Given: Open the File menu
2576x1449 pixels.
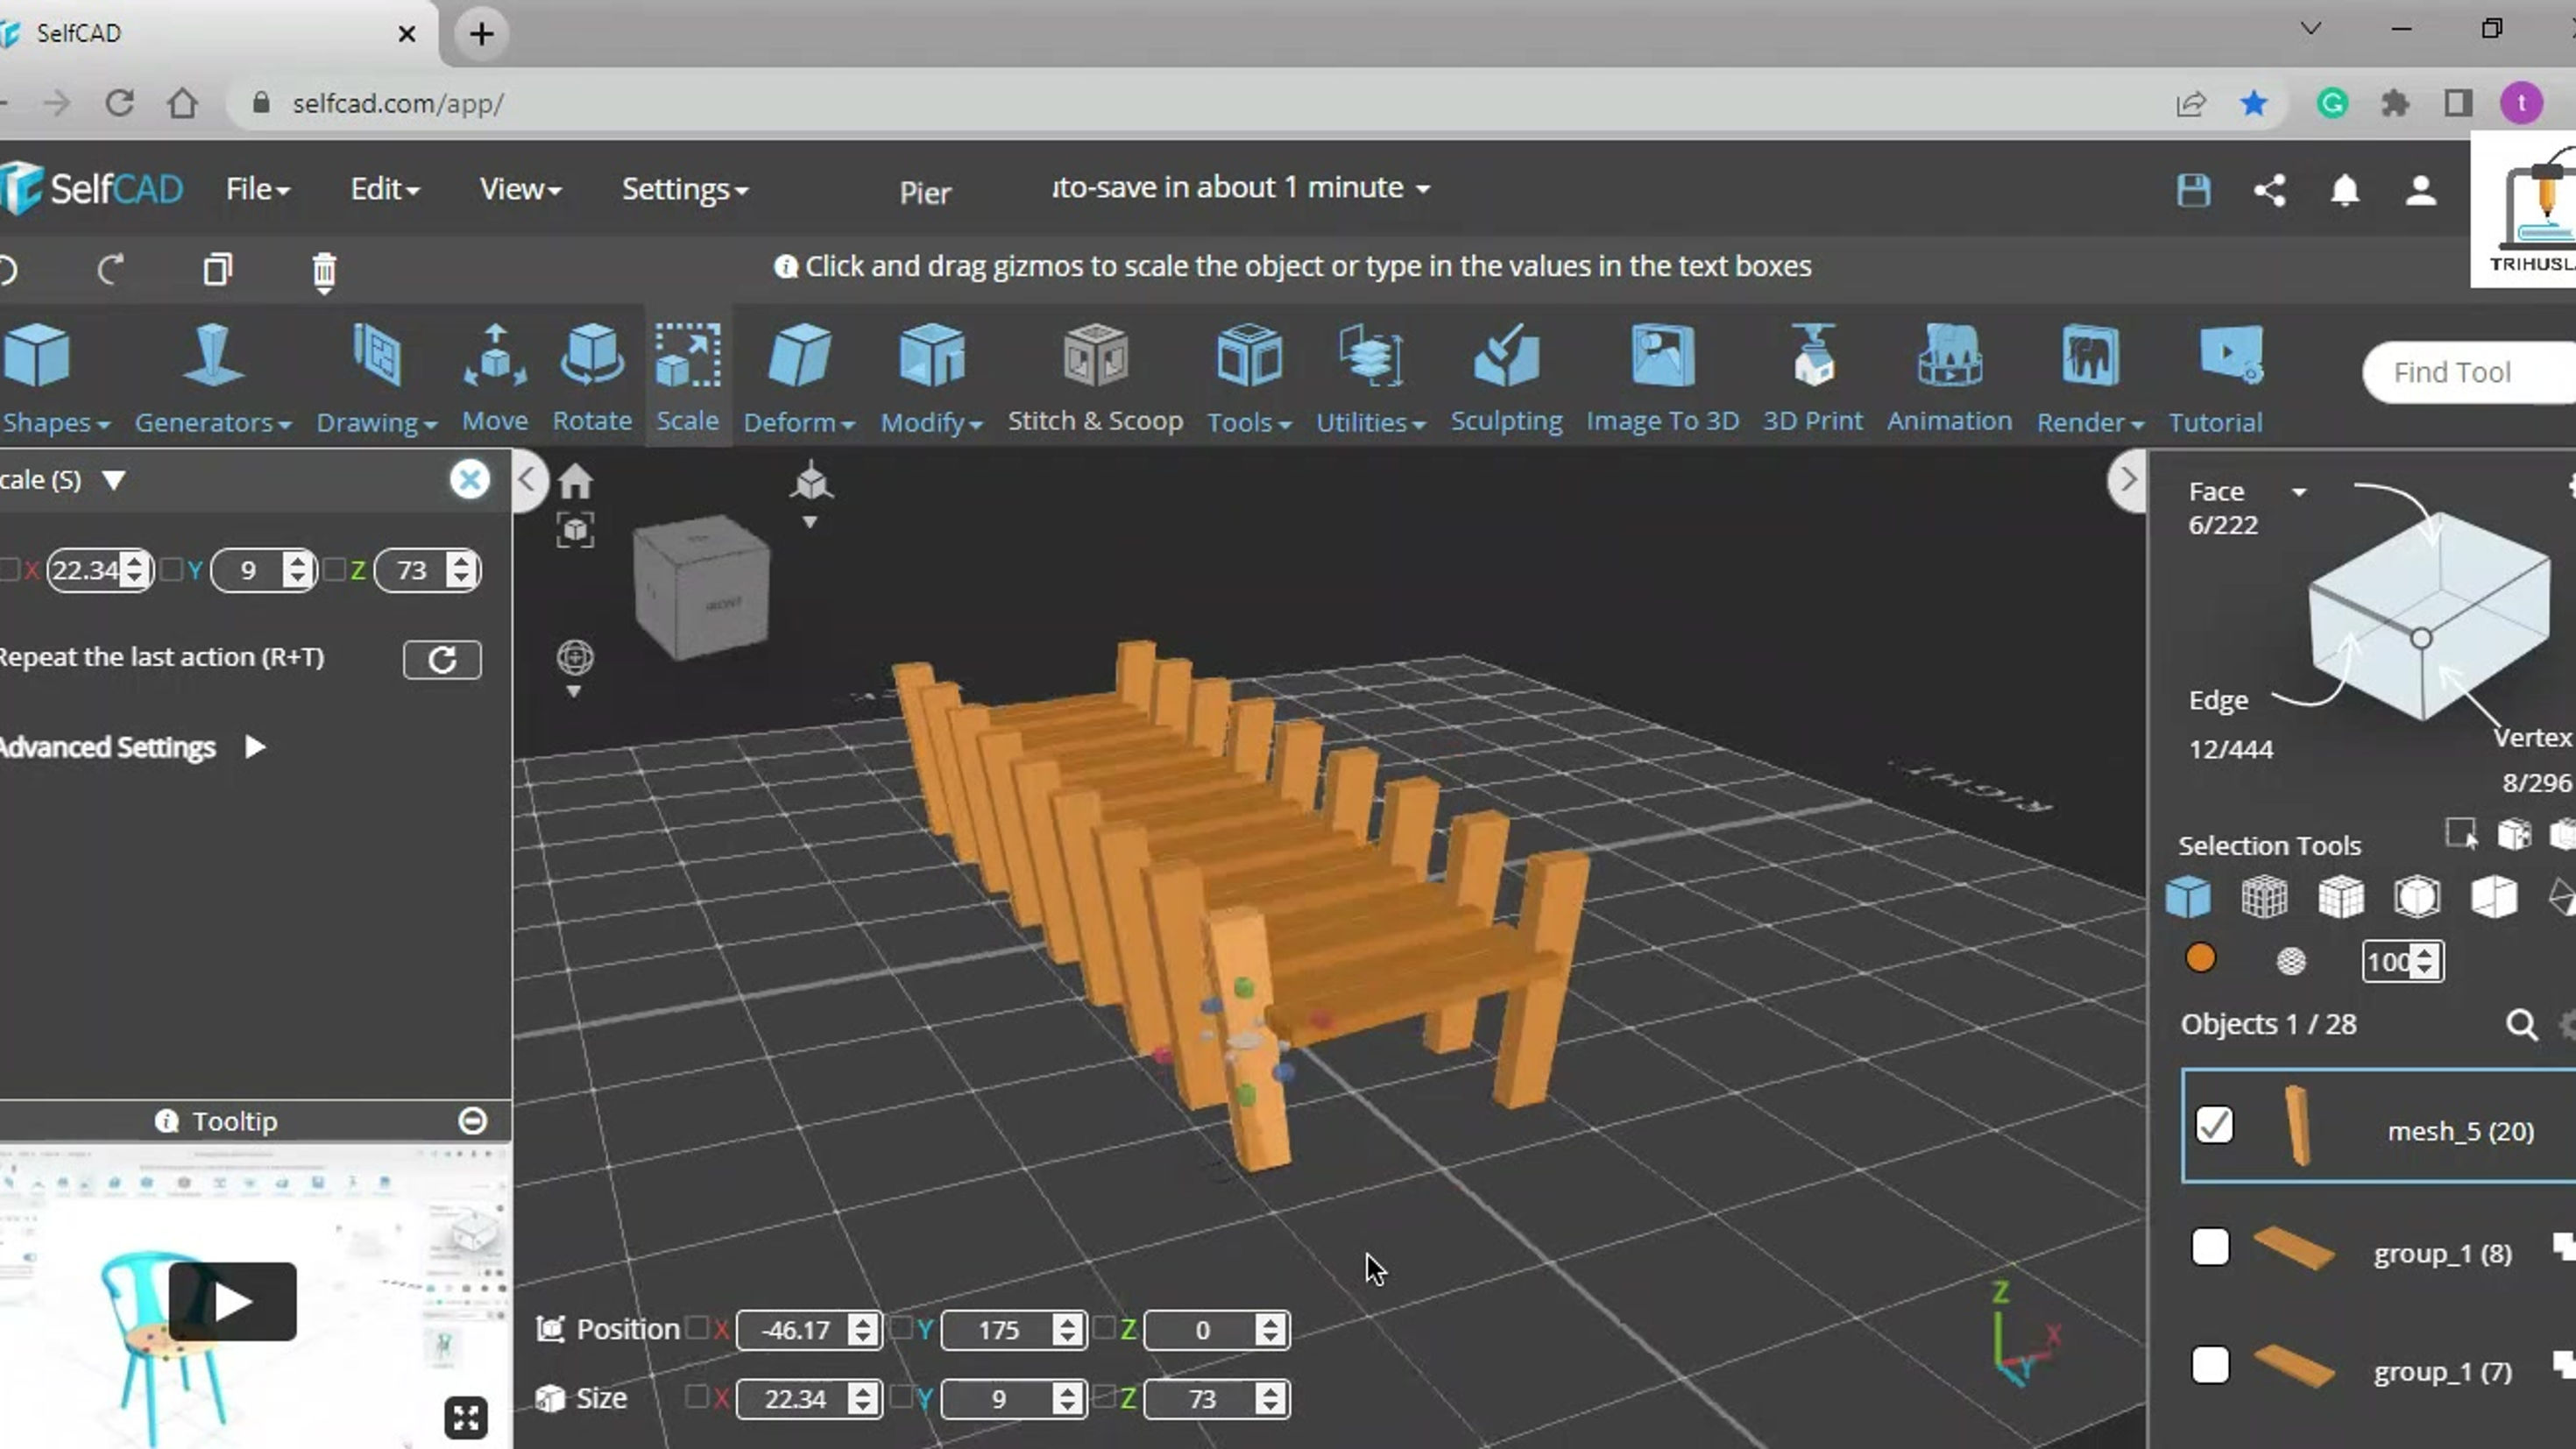Looking at the screenshot, I should tap(257, 189).
